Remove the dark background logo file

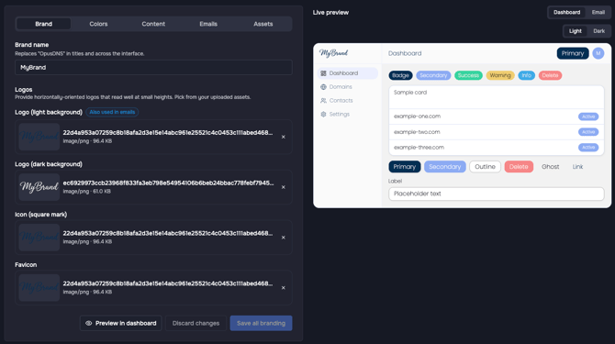284,187
